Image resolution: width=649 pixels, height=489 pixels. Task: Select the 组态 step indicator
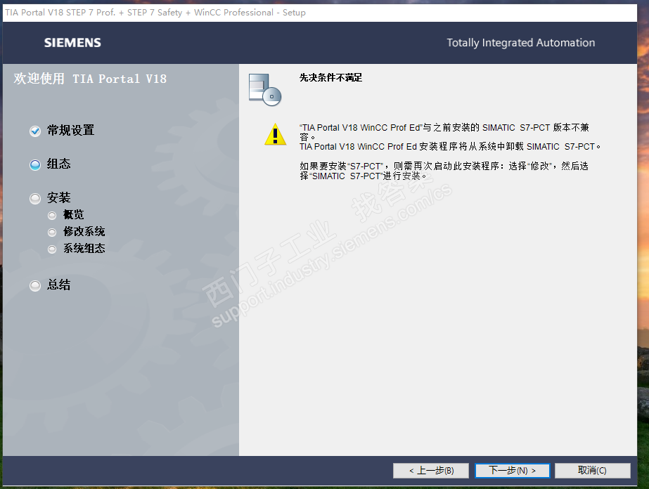35,164
